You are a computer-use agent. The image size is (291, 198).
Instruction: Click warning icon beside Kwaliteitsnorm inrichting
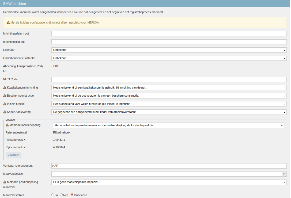pyautogui.click(x=5, y=87)
